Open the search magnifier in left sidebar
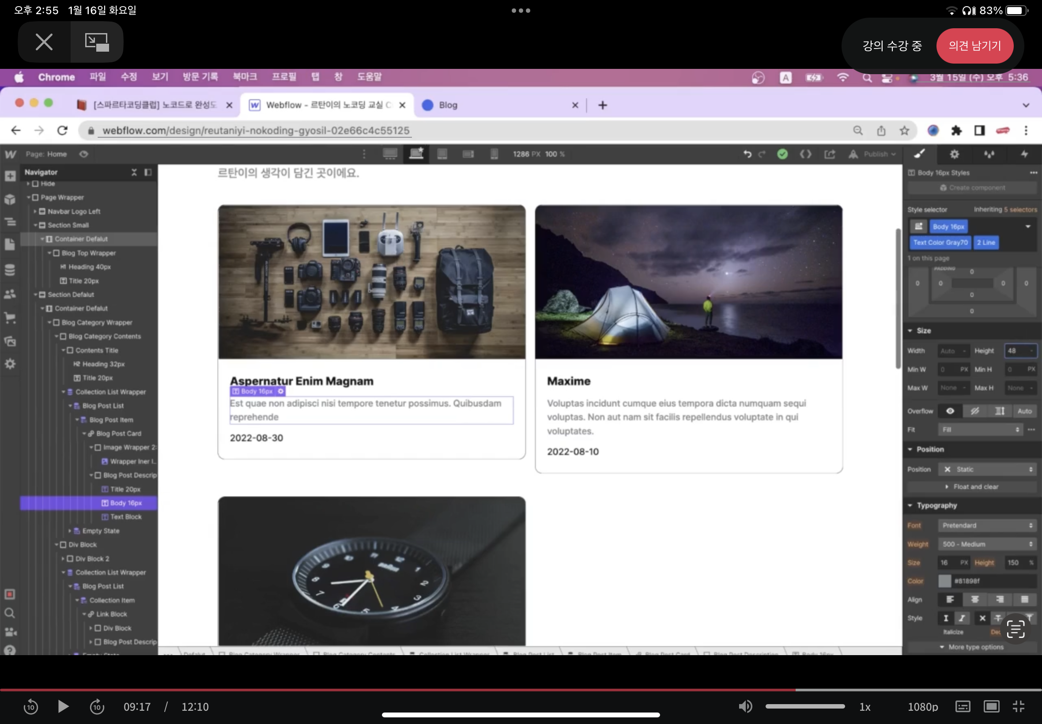 10,613
